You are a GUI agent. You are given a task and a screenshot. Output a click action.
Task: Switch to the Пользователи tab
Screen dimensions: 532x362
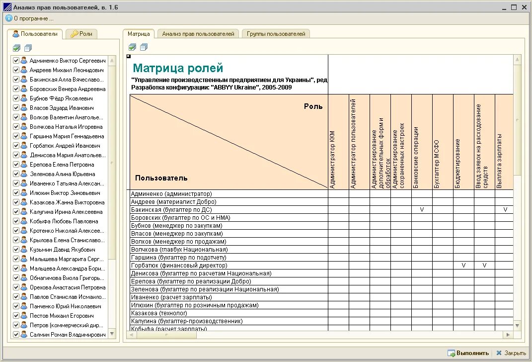35,34
